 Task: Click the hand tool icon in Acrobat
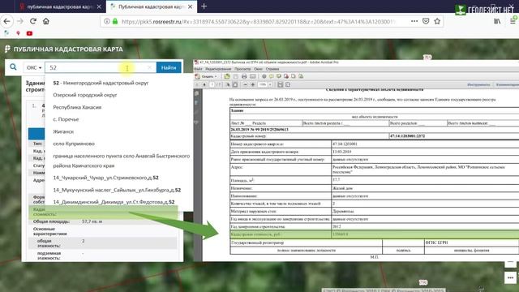click(x=235, y=84)
